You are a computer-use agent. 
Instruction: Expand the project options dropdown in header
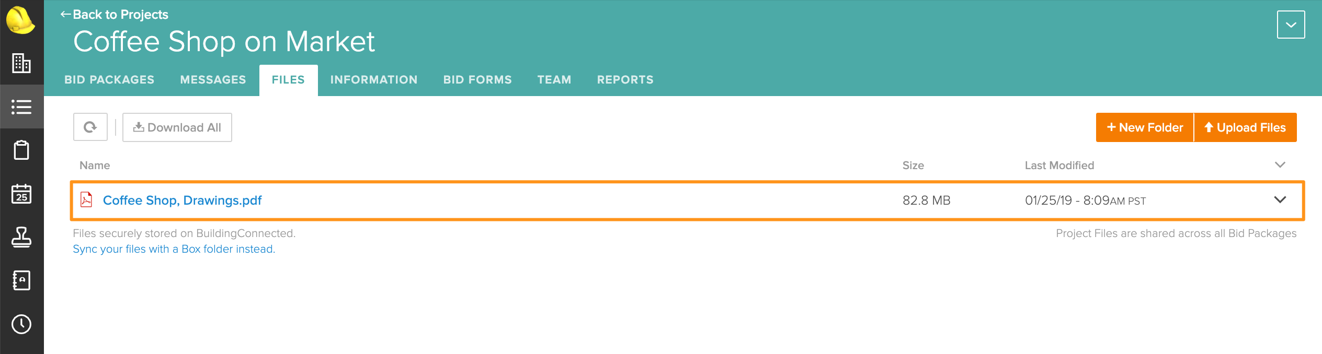point(1291,25)
